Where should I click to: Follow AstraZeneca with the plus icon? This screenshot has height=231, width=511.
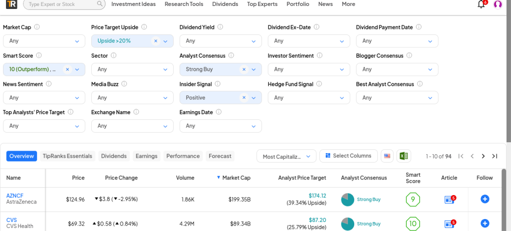[485, 199]
